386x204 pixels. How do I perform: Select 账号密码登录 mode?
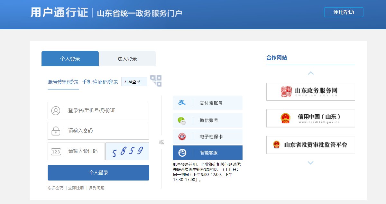pyautogui.click(x=63, y=82)
